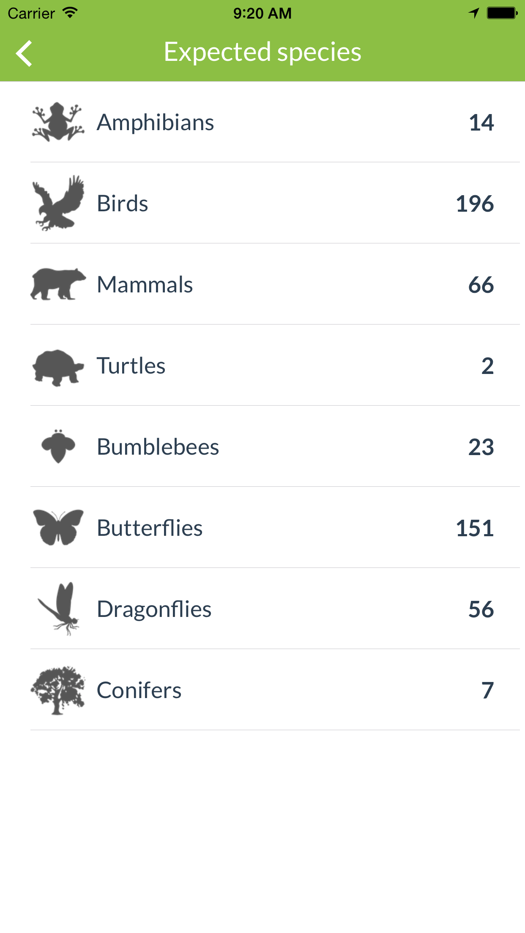The height and width of the screenshot is (933, 525).
Task: Select the Turtles label
Action: pos(131,366)
